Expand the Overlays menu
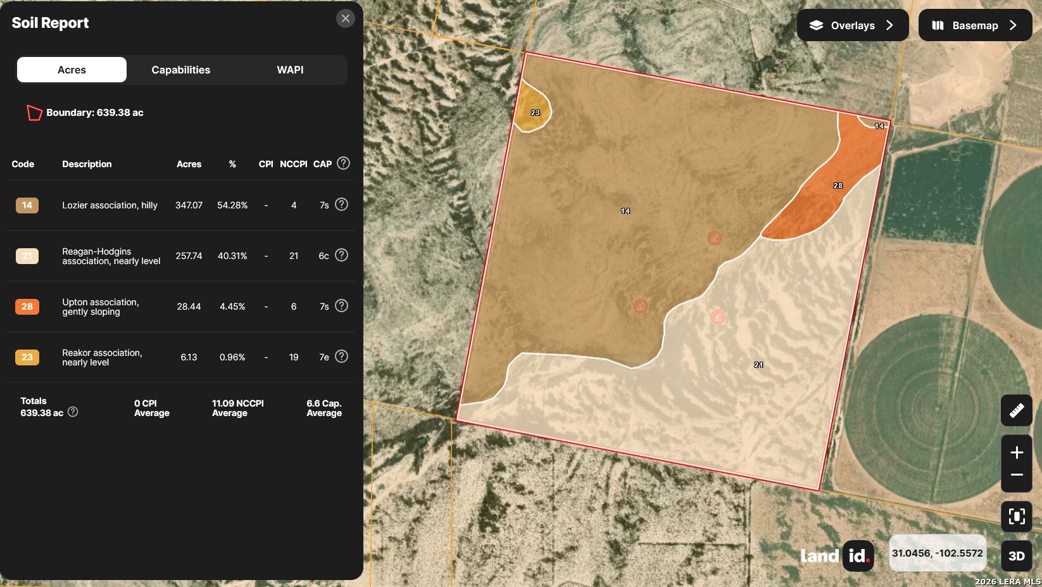Viewport: 1042px width, 587px height. (x=852, y=25)
